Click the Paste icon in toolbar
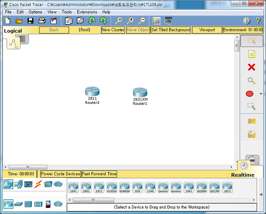The width and height of the screenshot is (266, 214). (80, 21)
